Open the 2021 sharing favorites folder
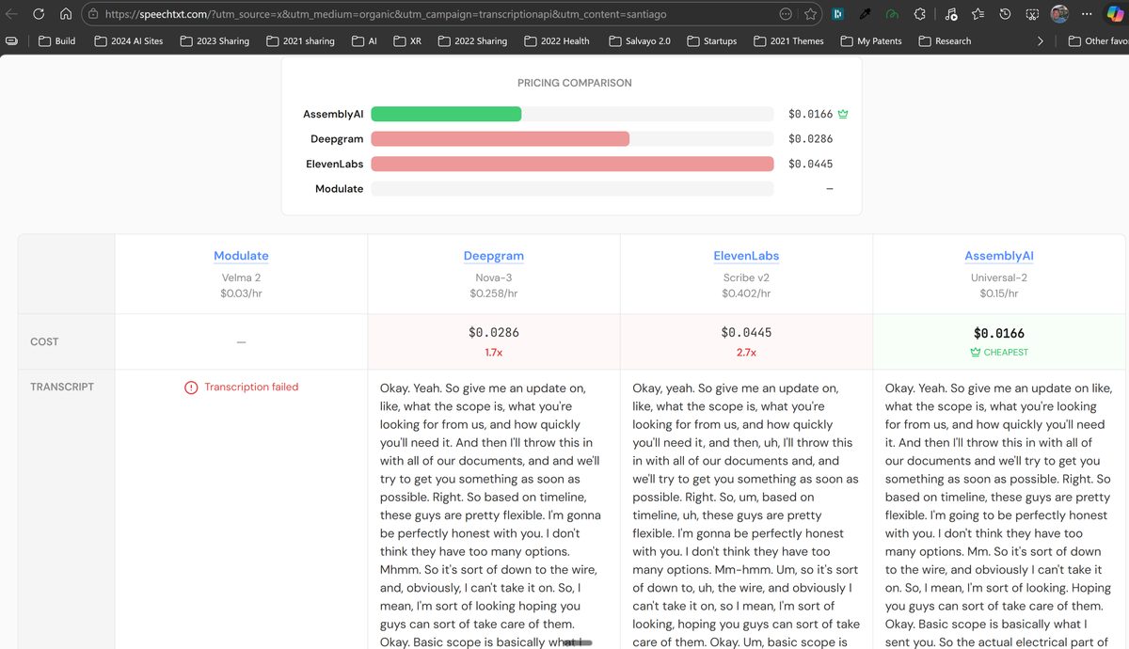 (301, 41)
